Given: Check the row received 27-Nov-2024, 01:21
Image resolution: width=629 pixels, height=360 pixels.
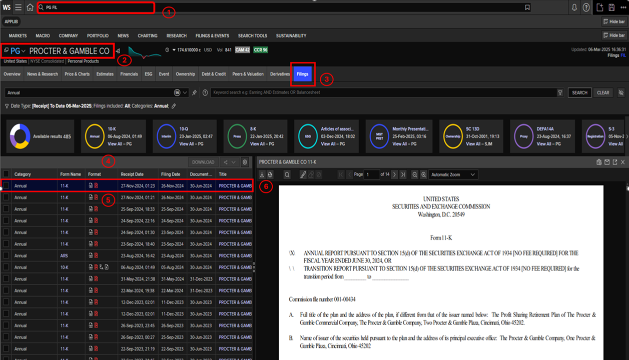Looking at the screenshot, I should point(6,197).
